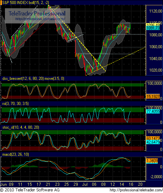
Task: Click the stoc_sl(10, 4, 4, 80, 20) panel label
Action: [21, 127]
